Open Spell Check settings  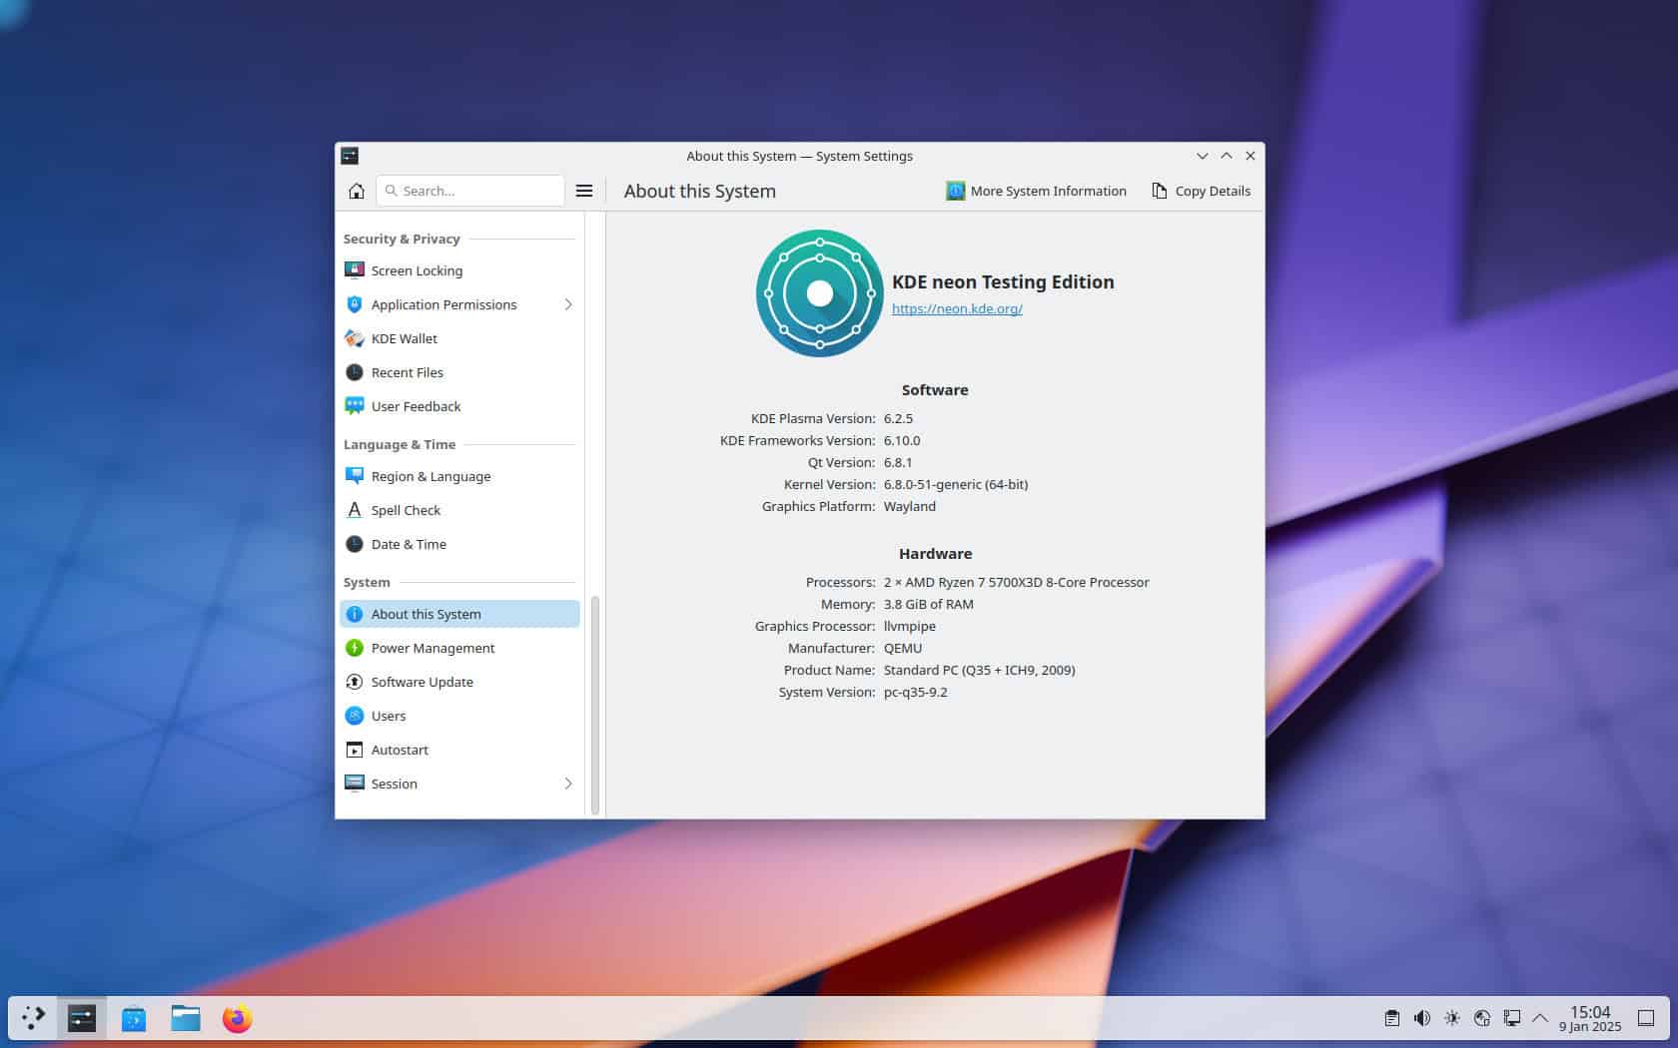[x=406, y=510]
